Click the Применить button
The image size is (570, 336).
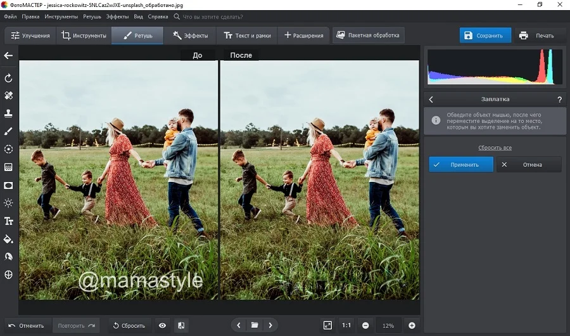point(461,165)
